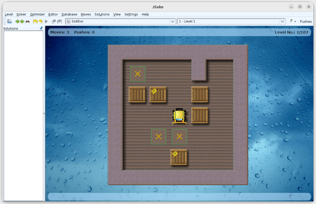Open the SokEvo collection dropdown arrow
Screen dimensions: 316x204
(x=172, y=21)
